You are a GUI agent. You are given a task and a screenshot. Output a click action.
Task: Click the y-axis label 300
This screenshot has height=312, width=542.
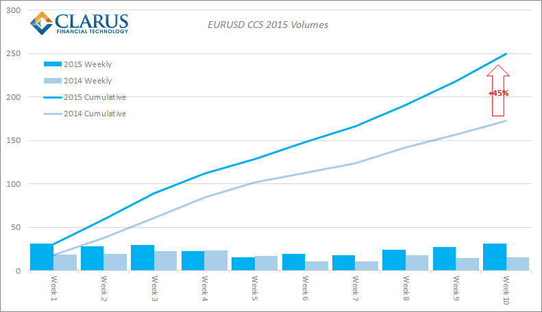(14, 10)
